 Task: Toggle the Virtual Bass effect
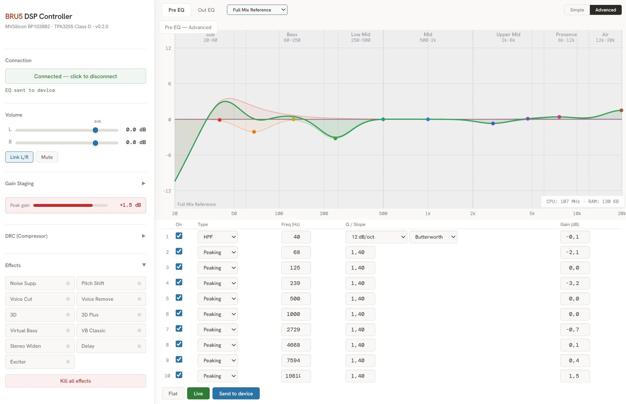point(40,330)
